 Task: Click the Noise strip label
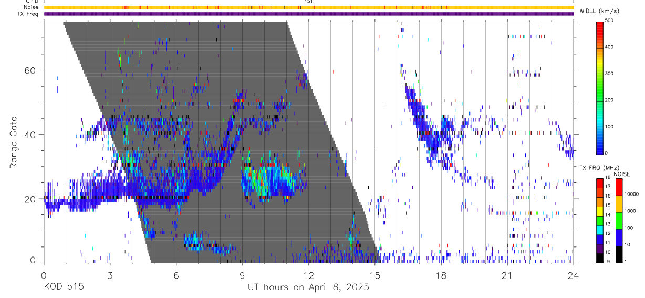32,7
